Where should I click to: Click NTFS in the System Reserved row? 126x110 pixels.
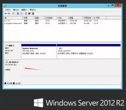click(47, 23)
